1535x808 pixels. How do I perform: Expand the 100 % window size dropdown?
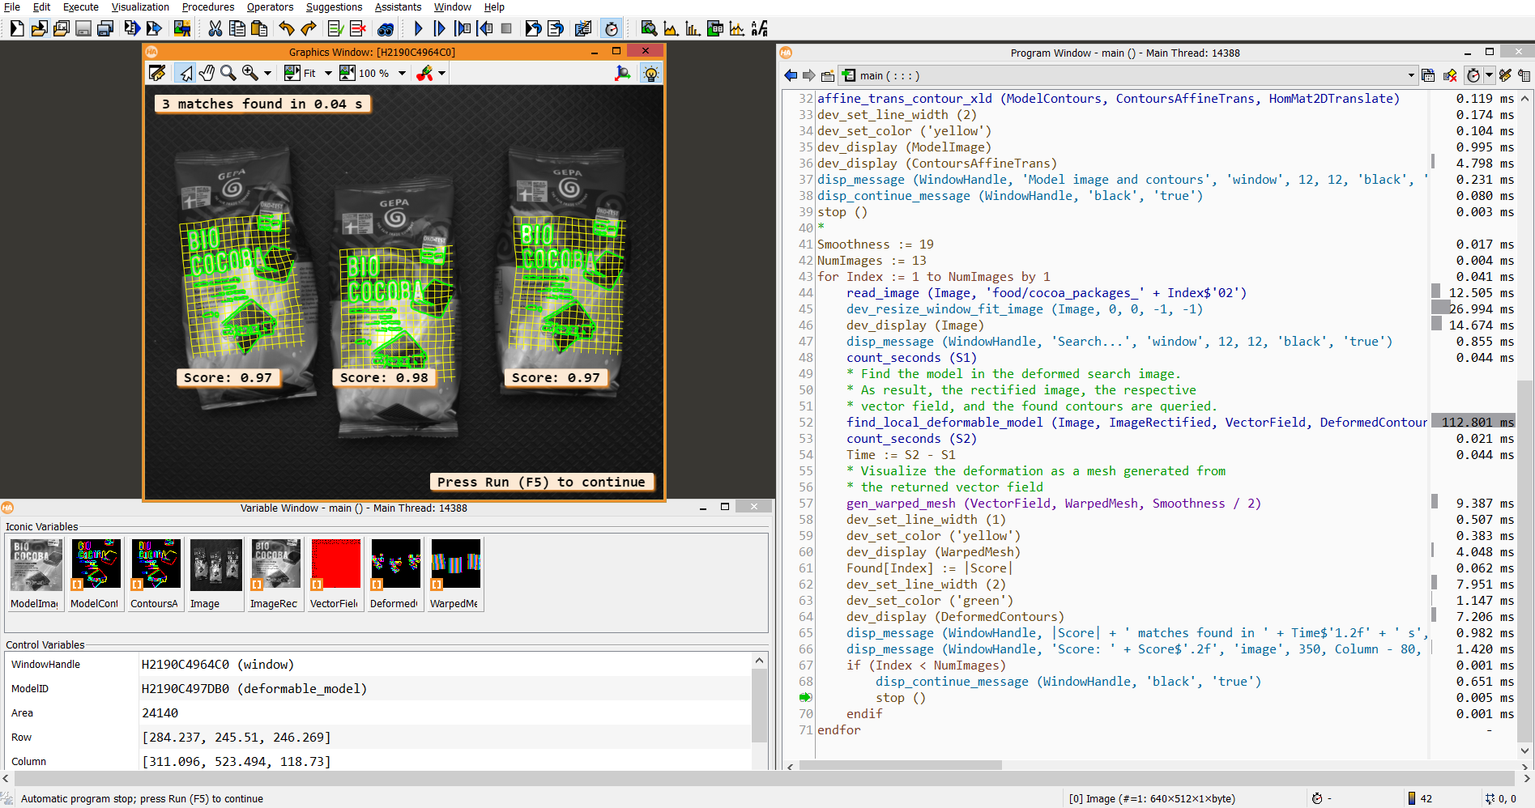402,73
